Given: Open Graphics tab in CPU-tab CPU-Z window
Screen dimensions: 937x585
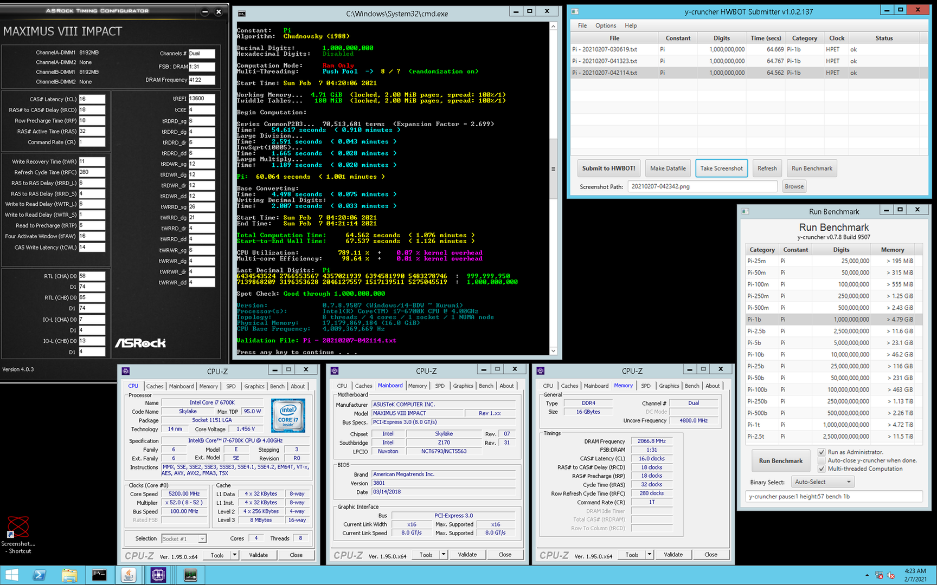Looking at the screenshot, I should pyautogui.click(x=254, y=386).
